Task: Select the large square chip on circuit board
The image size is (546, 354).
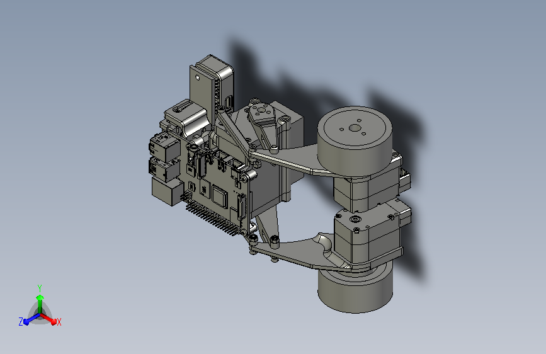Action: pyautogui.click(x=220, y=197)
